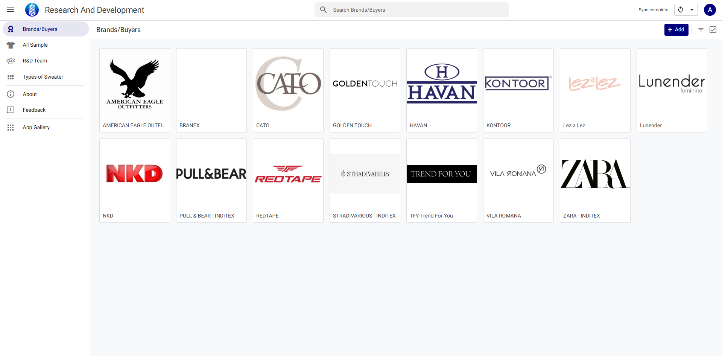Click the R&D Team people icon
The height and width of the screenshot is (356, 722).
(x=11, y=61)
